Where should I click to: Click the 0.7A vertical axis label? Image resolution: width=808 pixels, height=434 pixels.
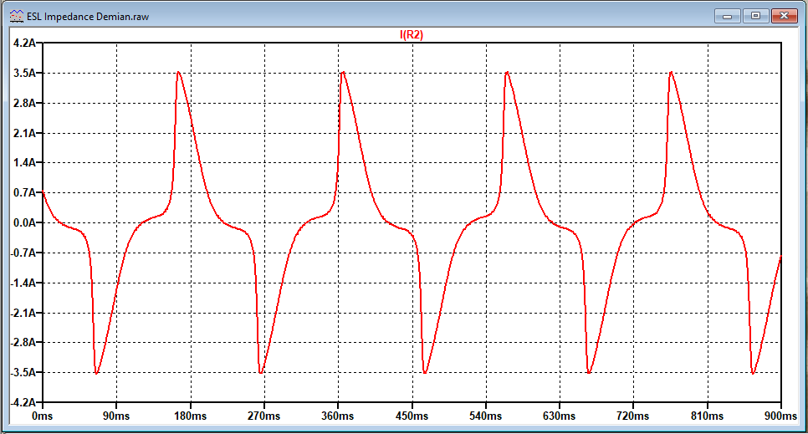(x=25, y=193)
